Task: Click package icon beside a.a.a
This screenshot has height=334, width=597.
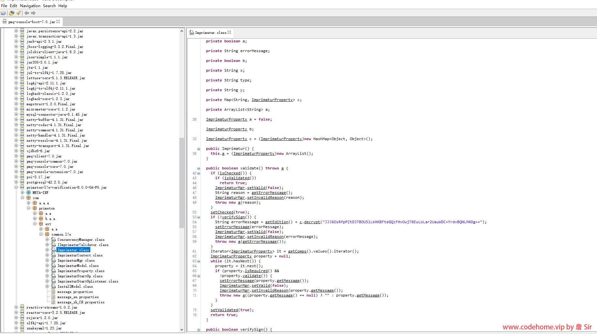Action: (x=35, y=203)
